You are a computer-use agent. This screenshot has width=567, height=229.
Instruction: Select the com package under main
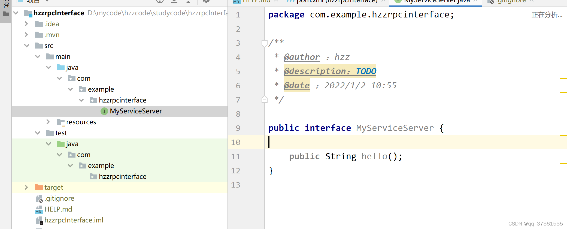pos(84,78)
